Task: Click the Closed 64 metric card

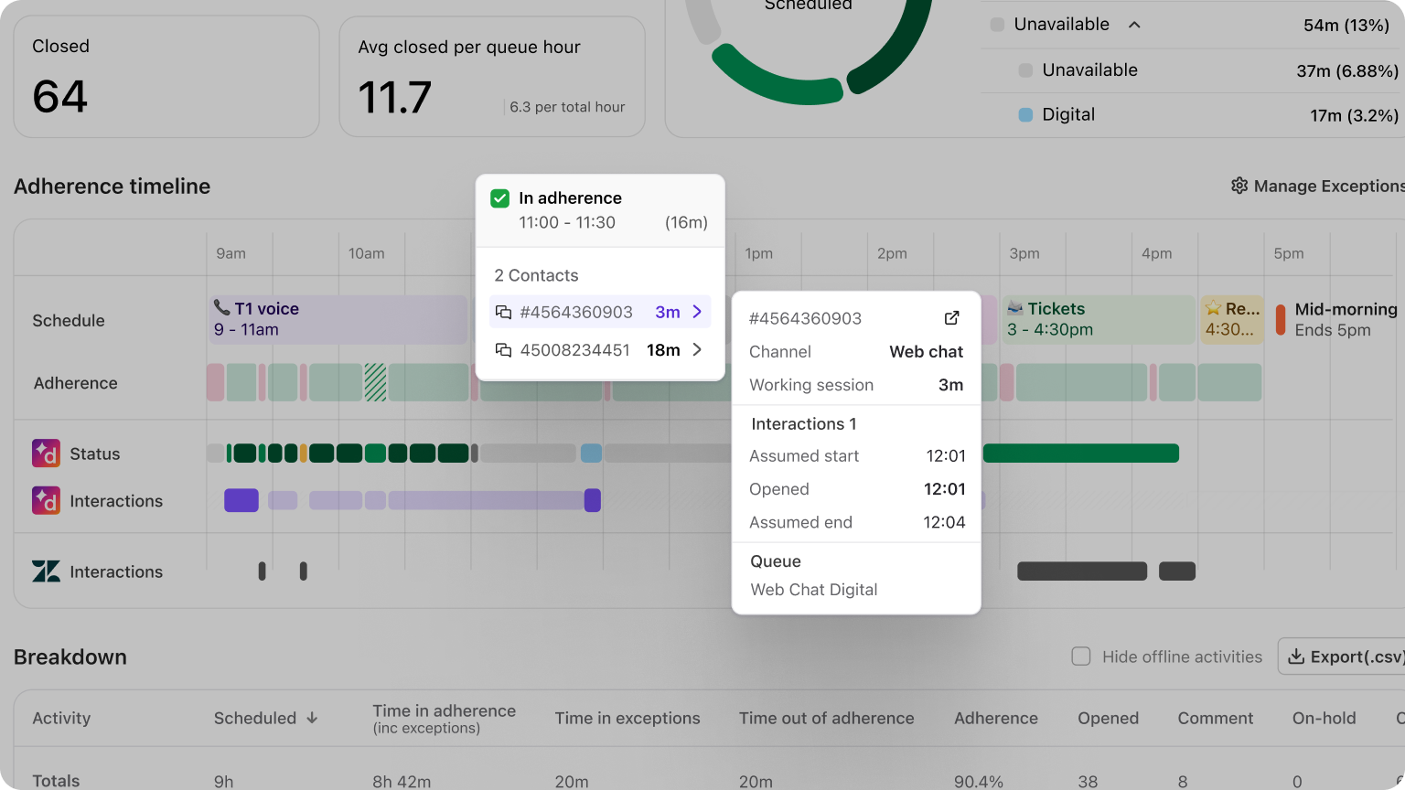Action: 166,77
